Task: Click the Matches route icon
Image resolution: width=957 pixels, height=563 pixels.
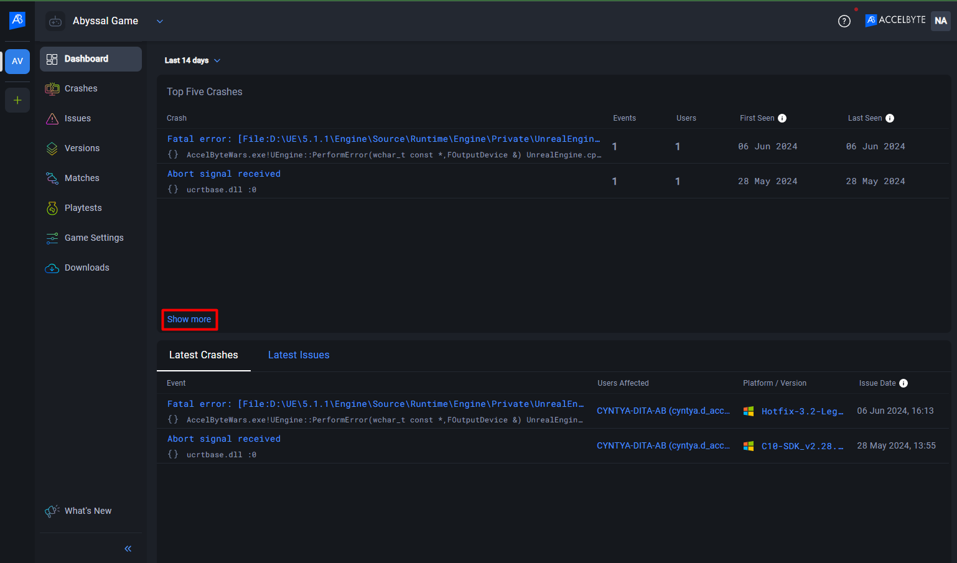Action: coord(52,179)
